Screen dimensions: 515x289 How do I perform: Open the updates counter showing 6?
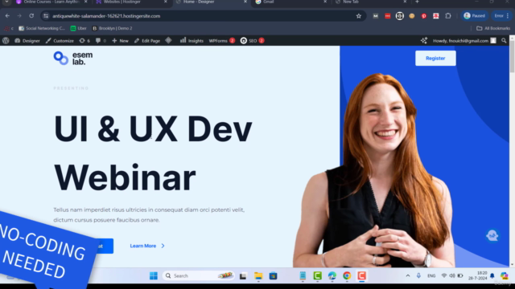click(x=84, y=41)
